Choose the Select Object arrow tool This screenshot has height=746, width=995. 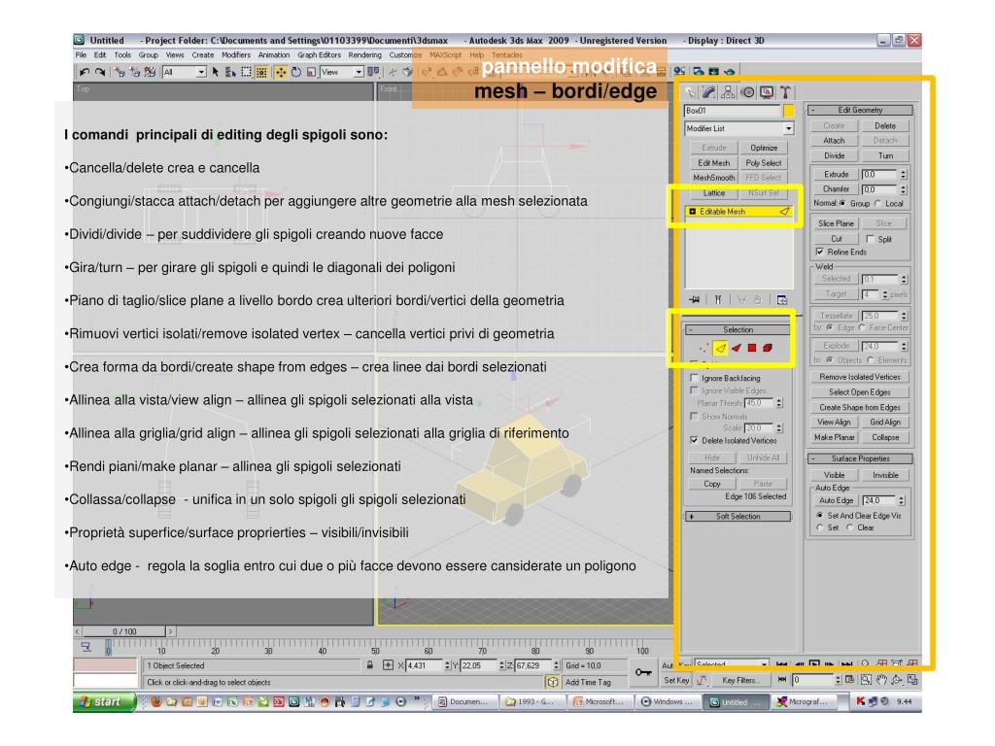tap(215, 72)
